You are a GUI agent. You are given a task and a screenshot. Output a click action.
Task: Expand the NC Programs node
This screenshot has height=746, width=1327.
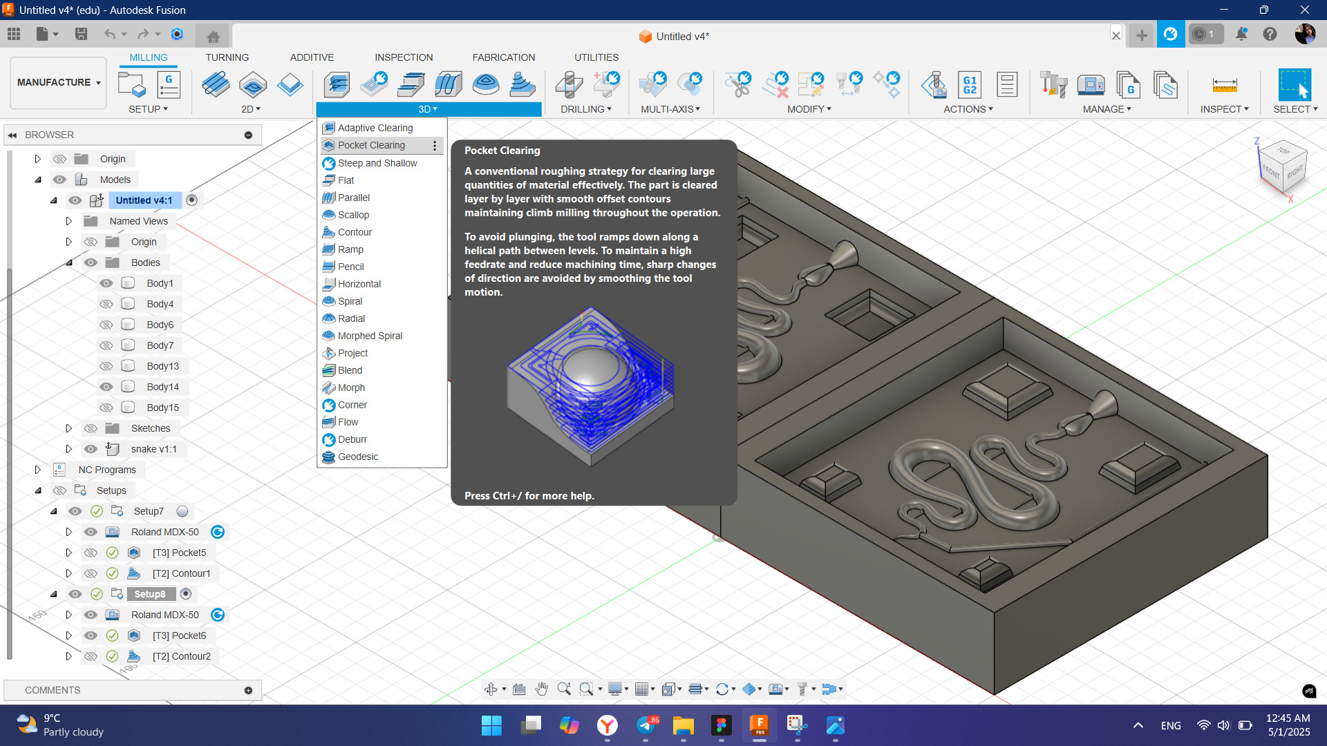pos(38,470)
